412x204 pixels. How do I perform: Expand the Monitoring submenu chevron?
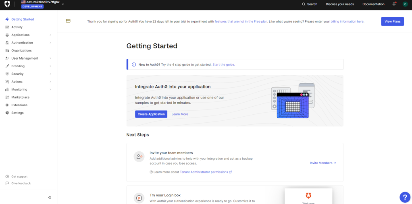tap(50, 90)
